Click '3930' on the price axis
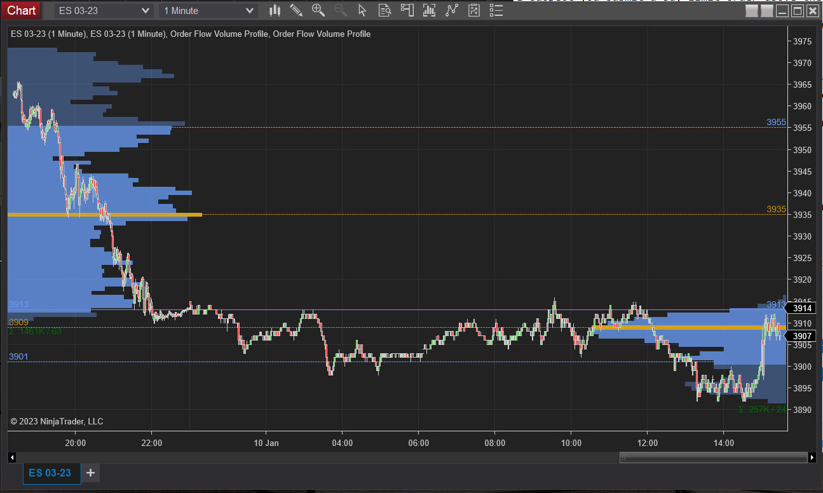The image size is (823, 493). pyautogui.click(x=803, y=236)
